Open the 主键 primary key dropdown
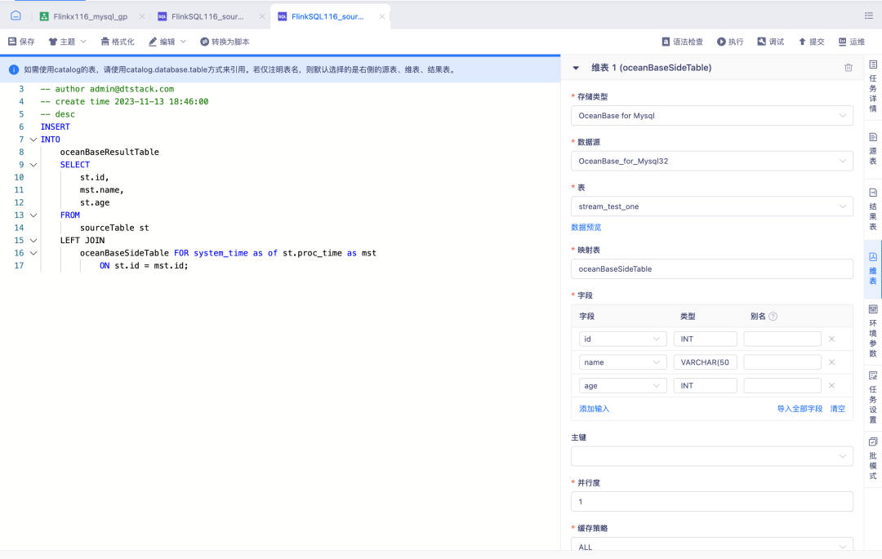The width and height of the screenshot is (882, 559). click(711, 456)
